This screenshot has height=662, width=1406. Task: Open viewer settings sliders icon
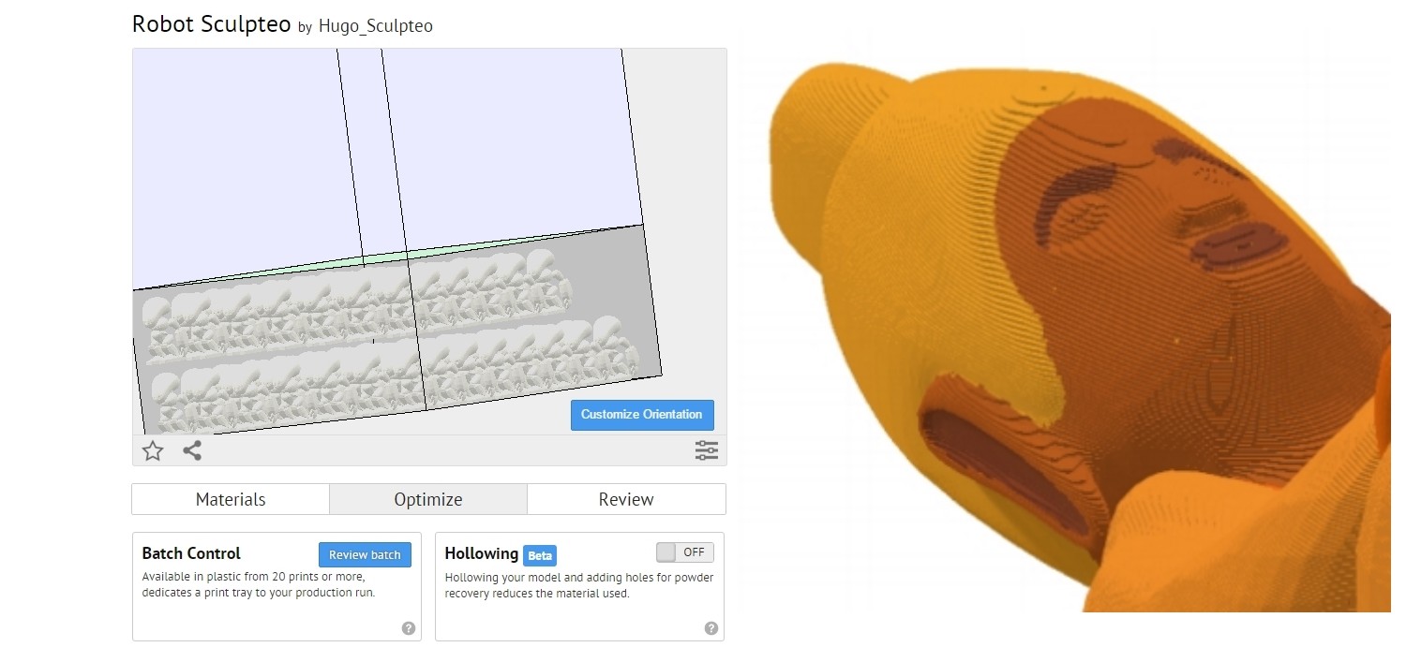706,450
